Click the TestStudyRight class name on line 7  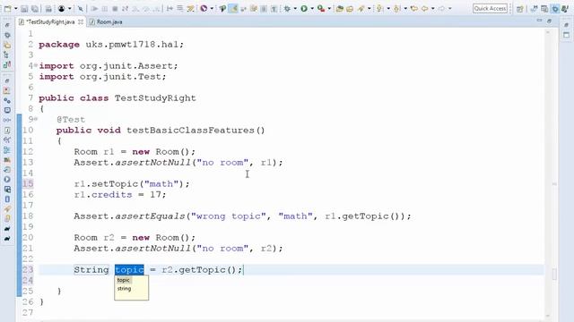point(155,98)
